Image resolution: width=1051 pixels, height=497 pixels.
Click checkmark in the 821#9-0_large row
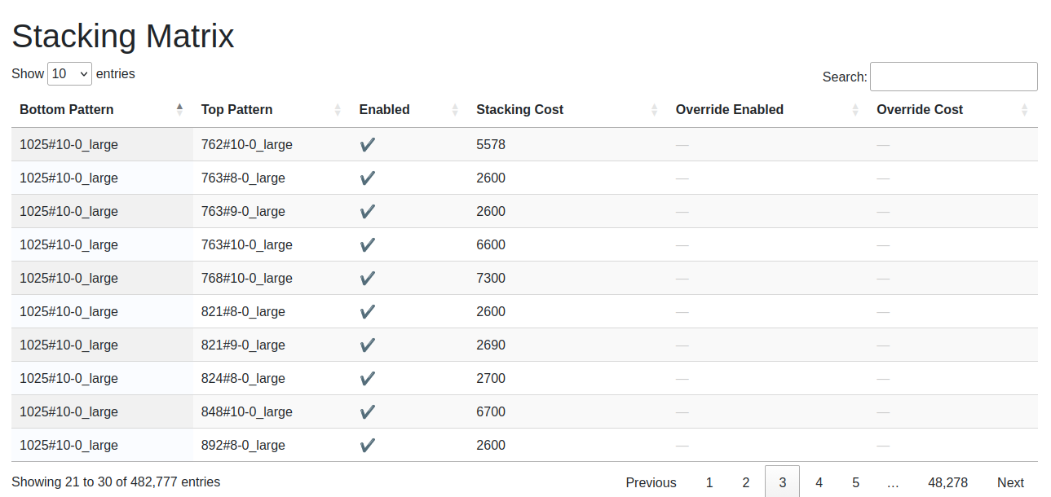368,345
